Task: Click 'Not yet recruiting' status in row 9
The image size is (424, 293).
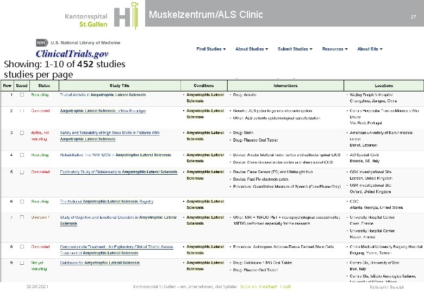Action: tap(39, 266)
